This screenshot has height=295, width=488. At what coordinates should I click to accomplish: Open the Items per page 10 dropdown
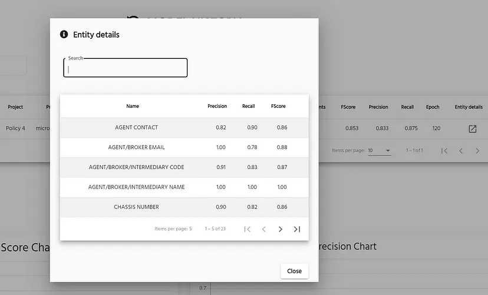[x=380, y=151]
